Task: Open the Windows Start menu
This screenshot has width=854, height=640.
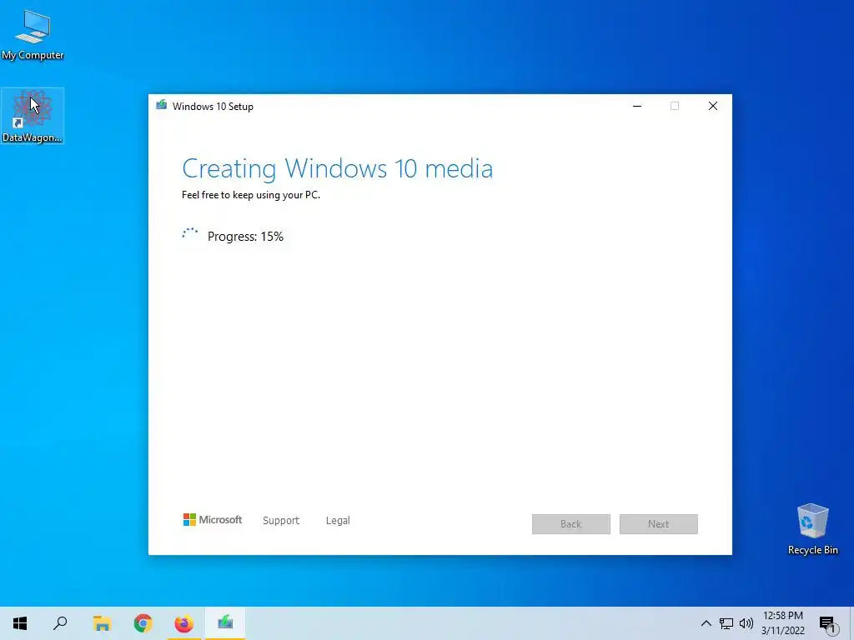Action: tap(20, 623)
